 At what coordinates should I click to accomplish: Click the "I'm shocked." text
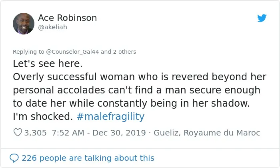coord(43,116)
